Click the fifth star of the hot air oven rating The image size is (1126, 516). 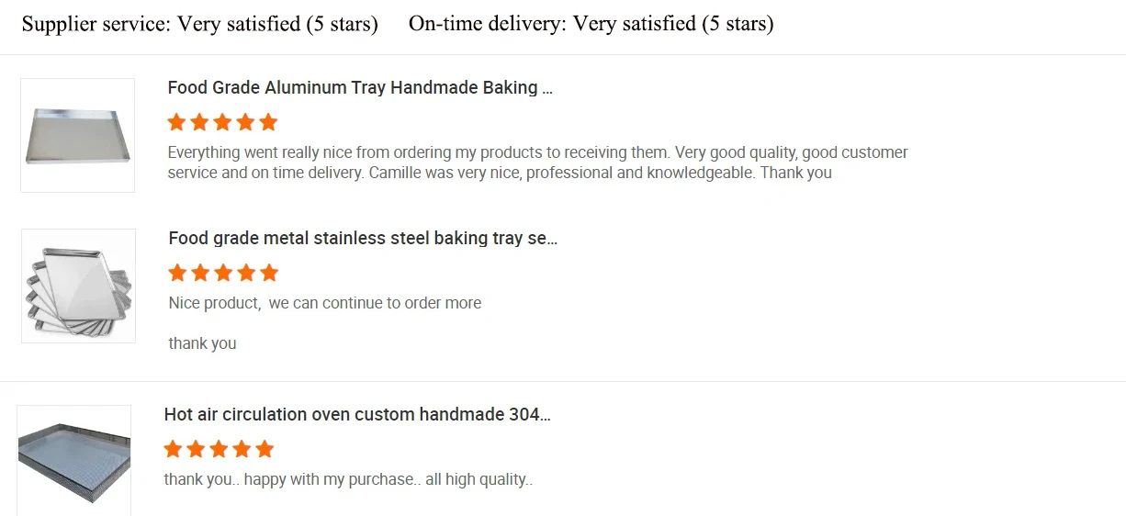[265, 449]
